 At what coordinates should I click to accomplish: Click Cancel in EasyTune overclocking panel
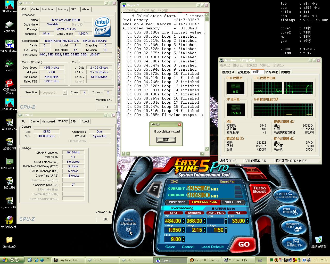pos(188,247)
